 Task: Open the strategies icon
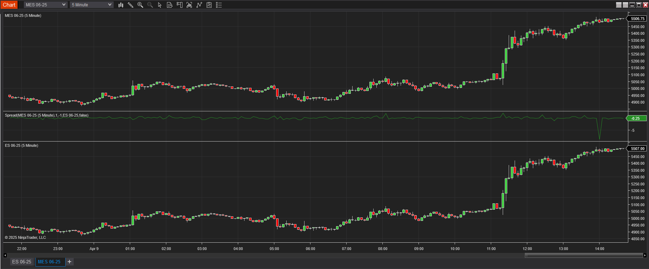pos(199,5)
